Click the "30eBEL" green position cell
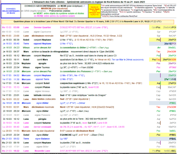The width and height of the screenshot is (177, 154). pos(172,48)
